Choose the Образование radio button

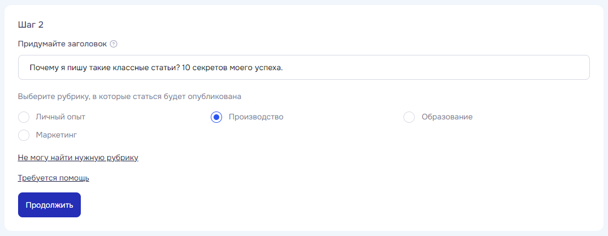[409, 117]
